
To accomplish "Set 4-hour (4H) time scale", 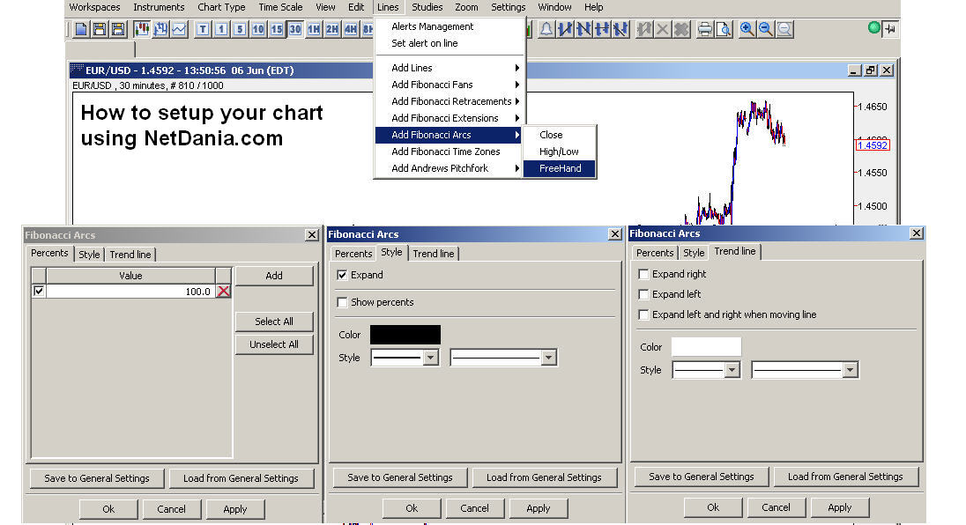I will pos(351,29).
